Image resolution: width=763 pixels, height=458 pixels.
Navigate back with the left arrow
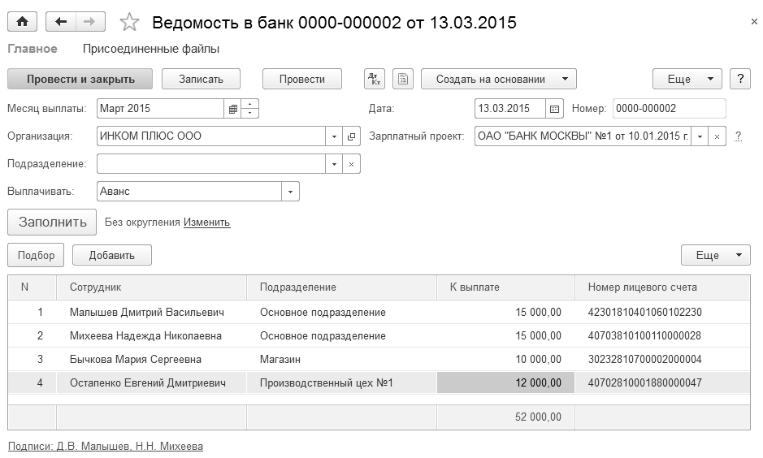[x=61, y=22]
